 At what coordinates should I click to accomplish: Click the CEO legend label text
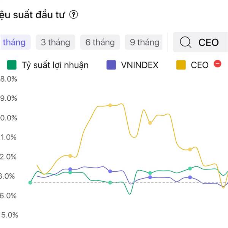coord(199,65)
